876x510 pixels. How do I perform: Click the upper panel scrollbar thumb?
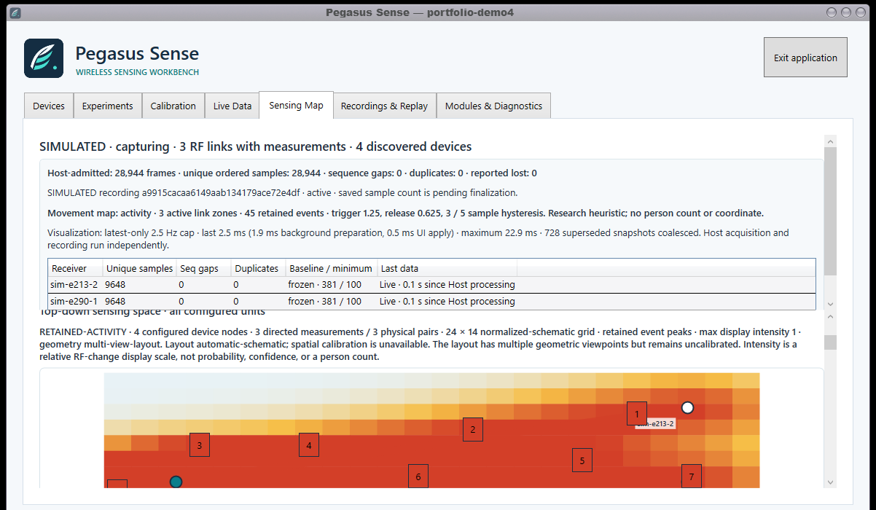coord(831,211)
